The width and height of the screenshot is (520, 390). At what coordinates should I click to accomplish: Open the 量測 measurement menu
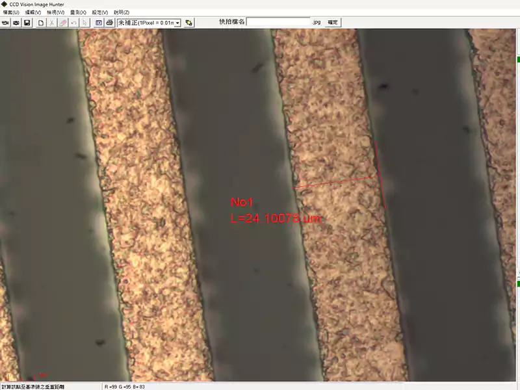click(78, 12)
